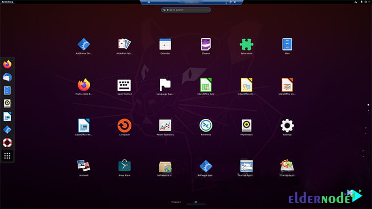
Task: Switch to the Frequent tab
Action: [176, 202]
